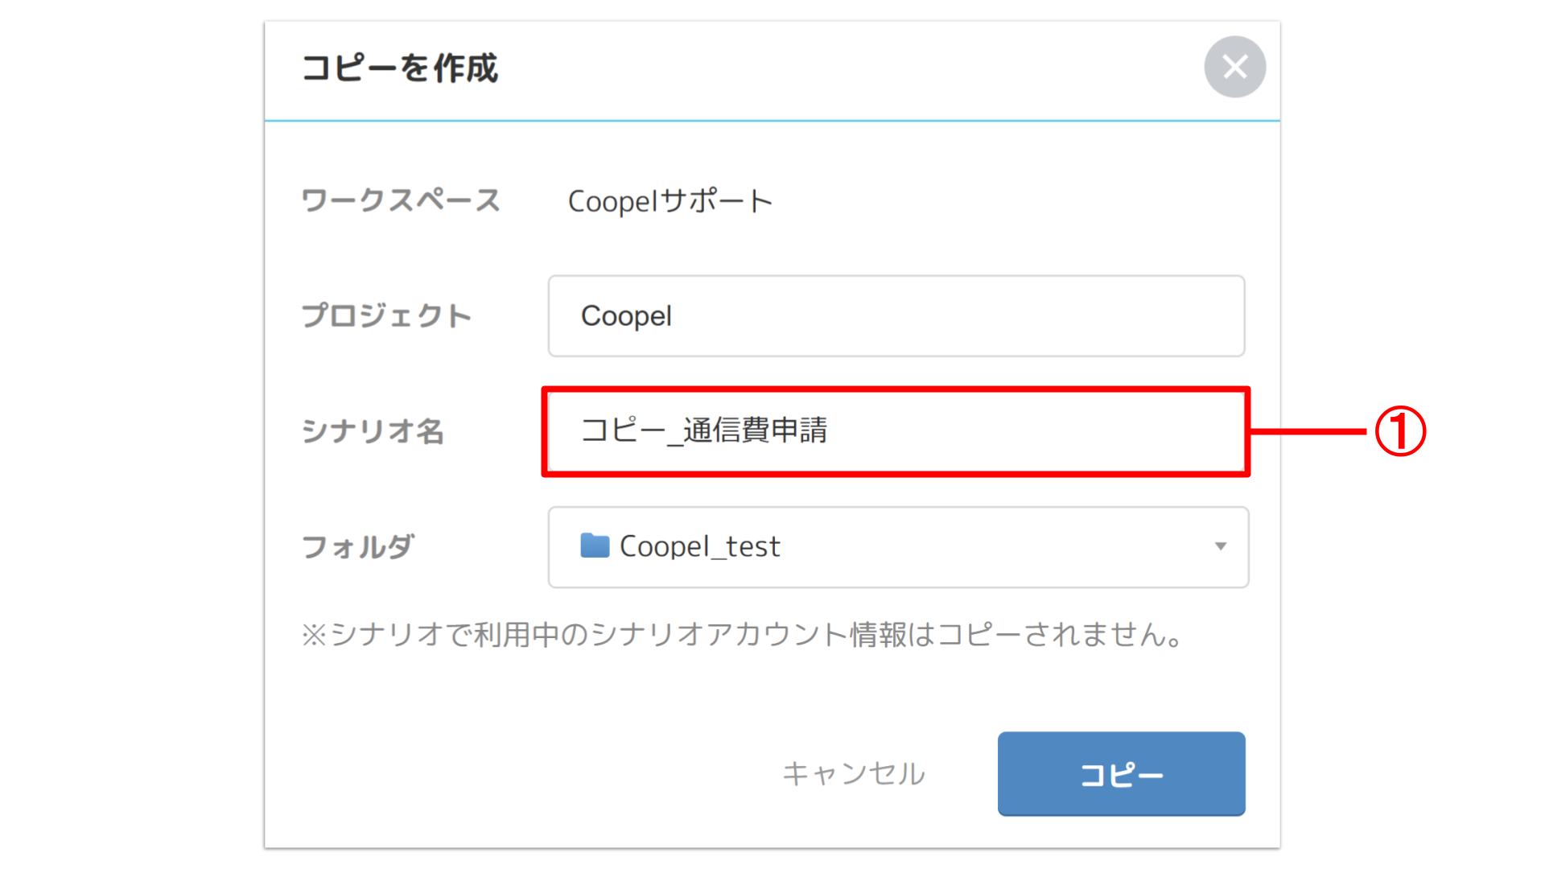Screen dimensions: 1545x869
Task: Select the Coopelサポート workspace name text
Action: (670, 201)
